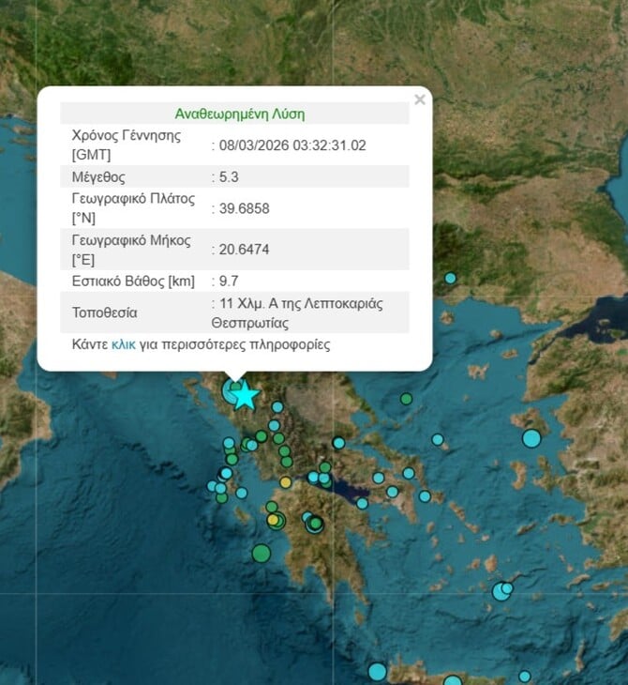Click the 'Χρόνος Γέννησης [GMT]' label
This screenshot has width=628, height=685.
pos(127,145)
